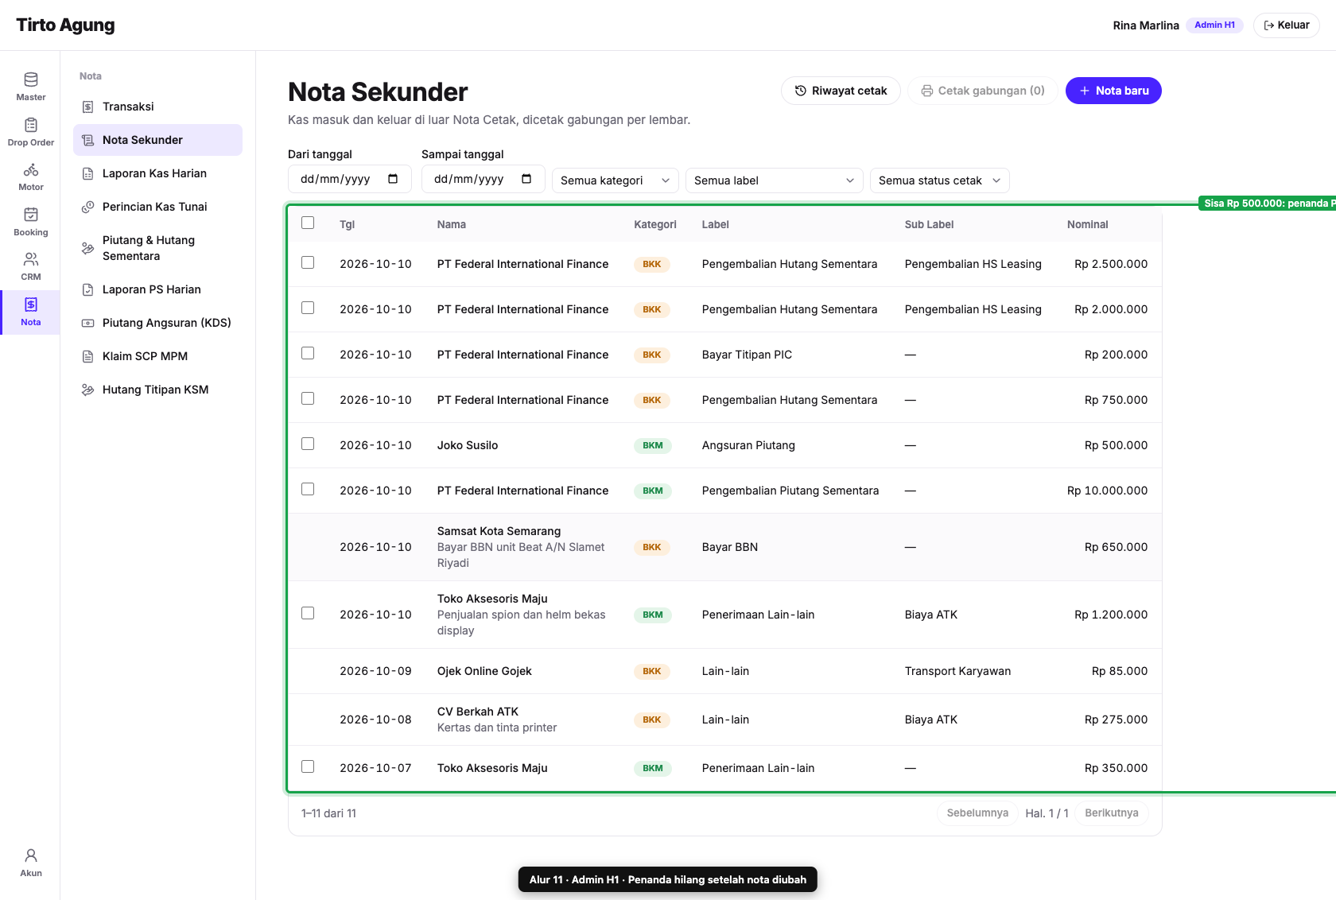The image size is (1336, 900).
Task: Click the Laporan PS Harian icon
Action: (88, 289)
